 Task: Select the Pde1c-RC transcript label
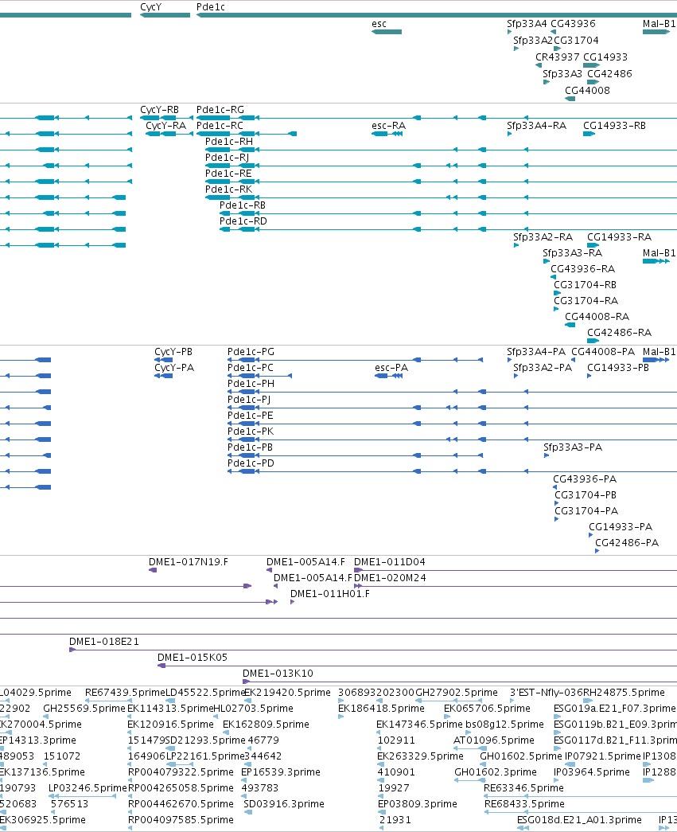click(x=220, y=125)
